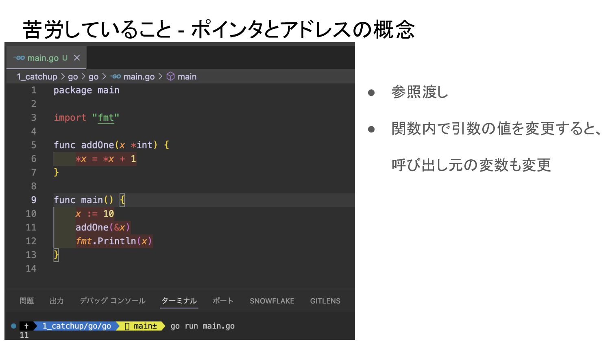Click line number 12 in the gutter
The image size is (610, 343).
31,241
